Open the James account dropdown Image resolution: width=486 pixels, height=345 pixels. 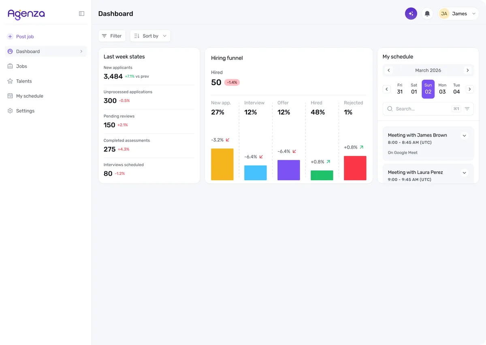tap(458, 14)
